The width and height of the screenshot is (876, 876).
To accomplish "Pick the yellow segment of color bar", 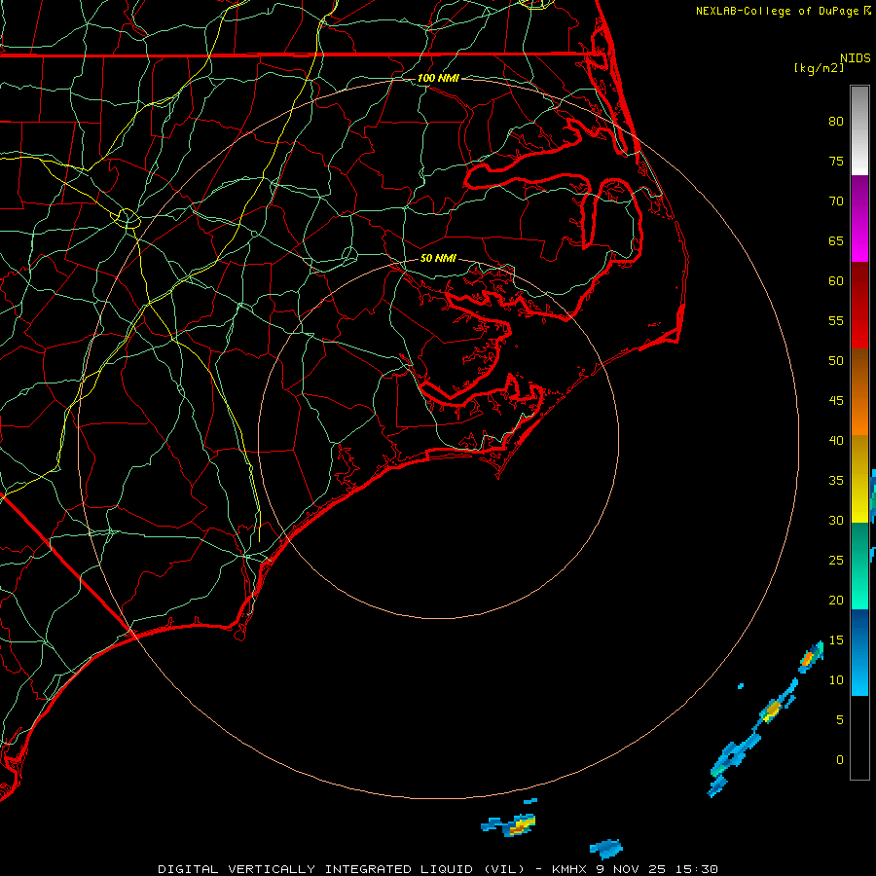I will (859, 479).
